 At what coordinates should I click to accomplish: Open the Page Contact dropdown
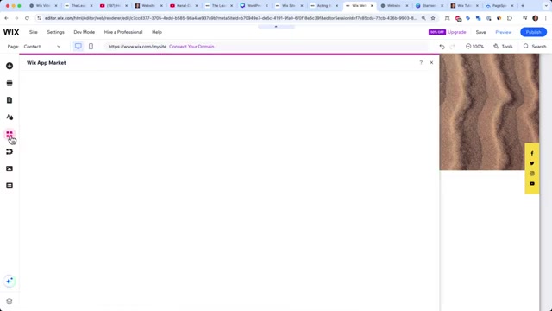[x=42, y=47]
